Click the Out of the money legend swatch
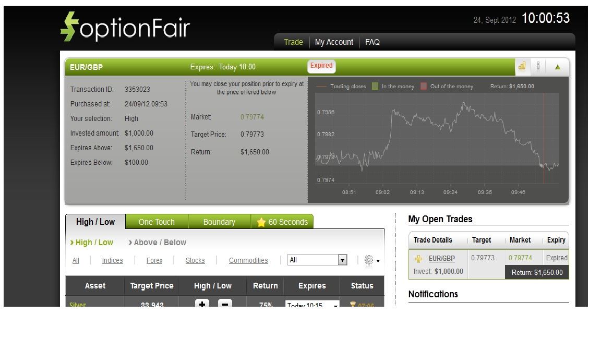601x338 pixels. (x=424, y=86)
